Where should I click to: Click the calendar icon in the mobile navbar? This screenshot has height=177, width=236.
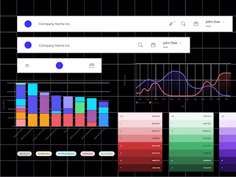92,66
